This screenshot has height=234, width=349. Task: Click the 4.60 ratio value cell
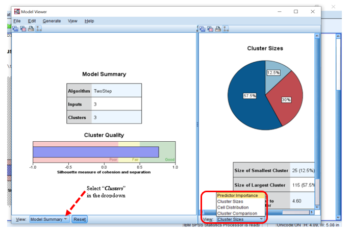click(302, 201)
